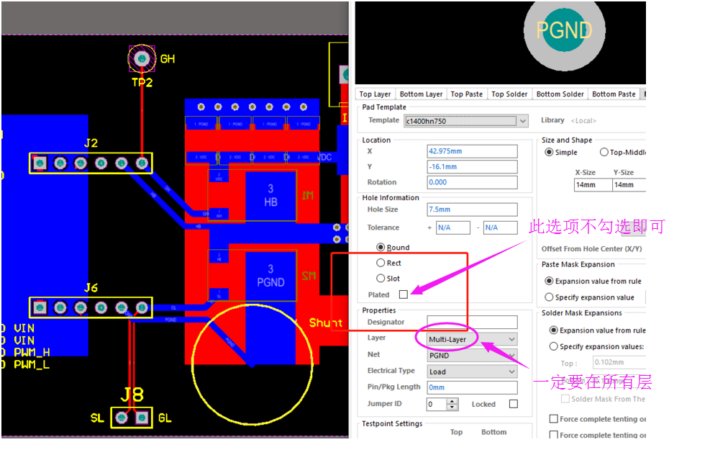This screenshot has height=455, width=710.
Task: Select the TP2 test point pad
Action: pyautogui.click(x=142, y=58)
